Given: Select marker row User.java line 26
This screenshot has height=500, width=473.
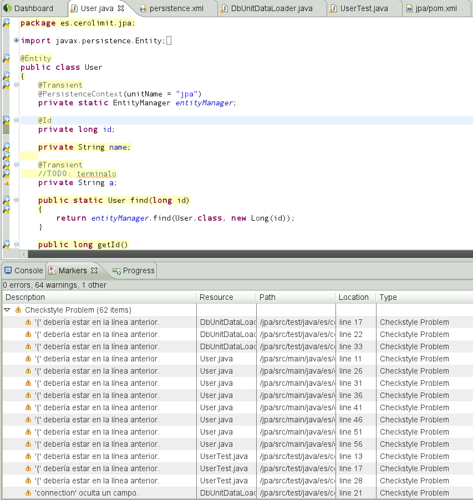Looking at the screenshot, I should click(238, 371).
